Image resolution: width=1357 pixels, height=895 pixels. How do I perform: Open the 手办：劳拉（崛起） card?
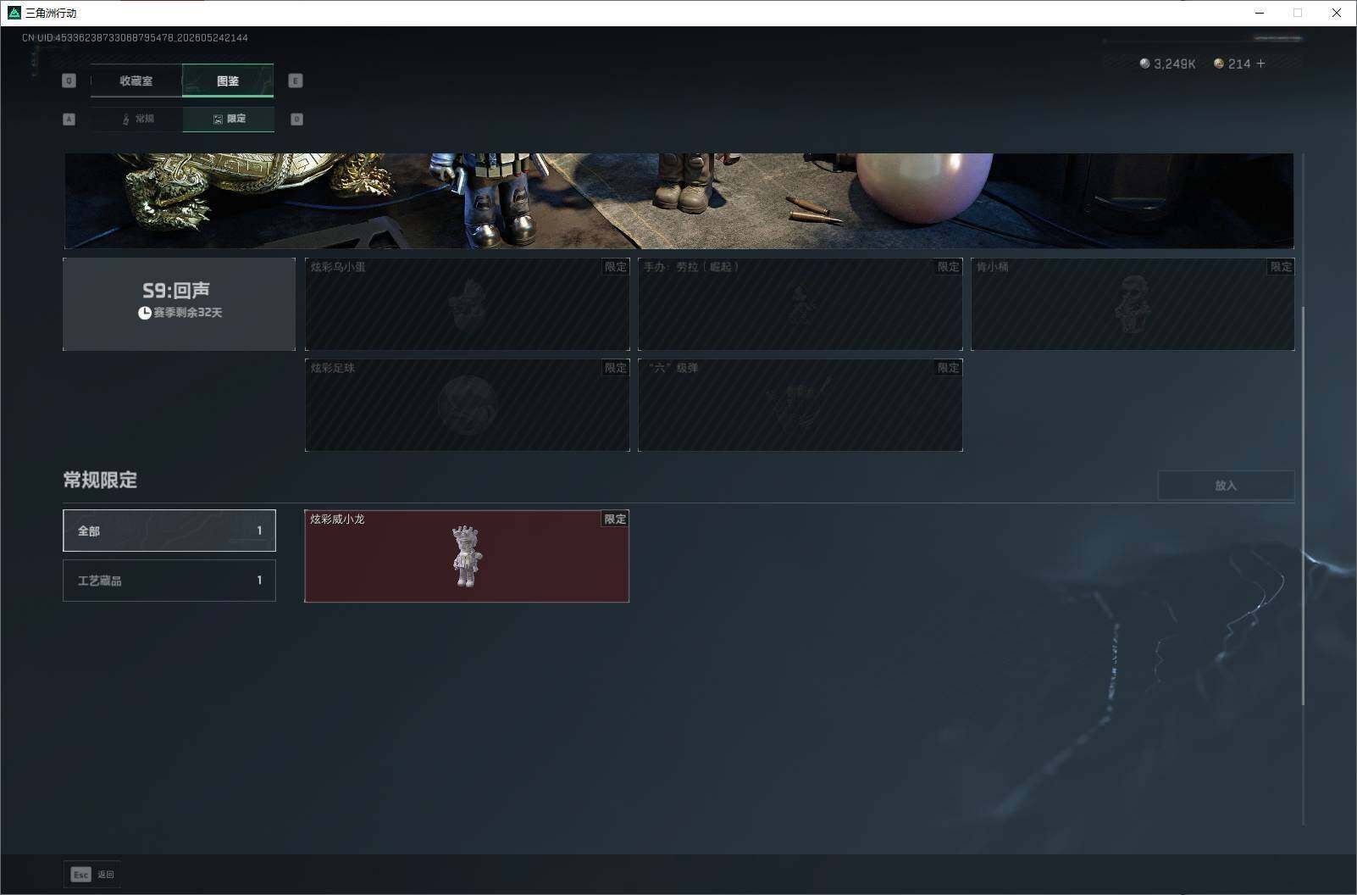[x=800, y=304]
